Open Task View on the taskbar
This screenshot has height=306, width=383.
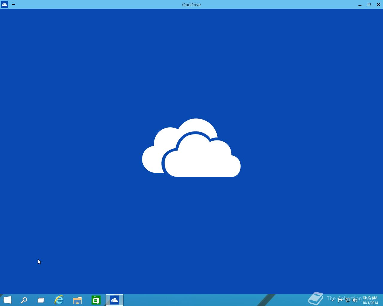point(41,300)
